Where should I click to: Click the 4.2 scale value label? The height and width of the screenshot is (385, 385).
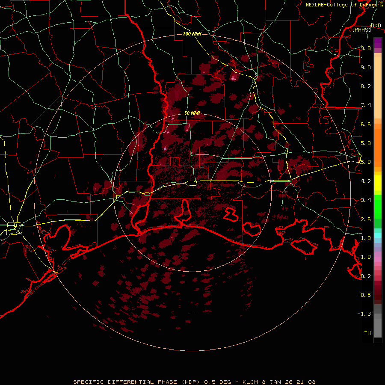pos(366,181)
